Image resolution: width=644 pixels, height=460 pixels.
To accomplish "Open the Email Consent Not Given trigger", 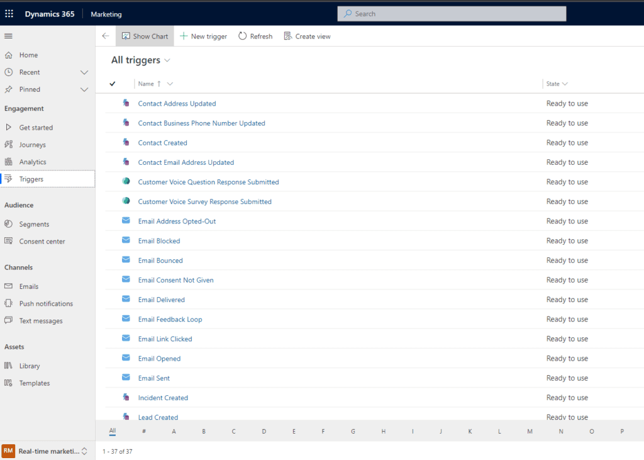I will [176, 280].
